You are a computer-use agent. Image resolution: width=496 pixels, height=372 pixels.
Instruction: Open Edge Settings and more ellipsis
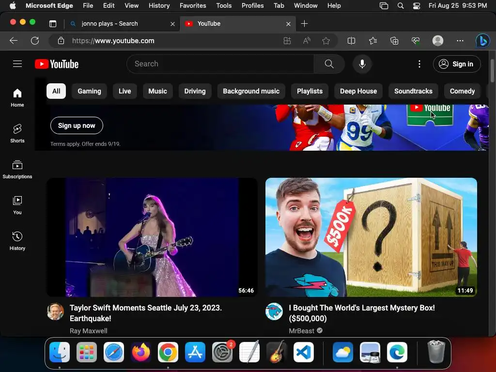coord(460,41)
